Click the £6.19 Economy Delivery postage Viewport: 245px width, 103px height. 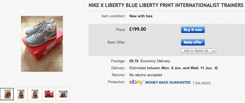click(149, 61)
